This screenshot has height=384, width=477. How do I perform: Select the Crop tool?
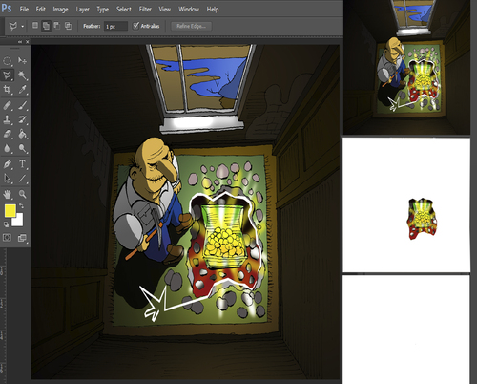coord(8,90)
